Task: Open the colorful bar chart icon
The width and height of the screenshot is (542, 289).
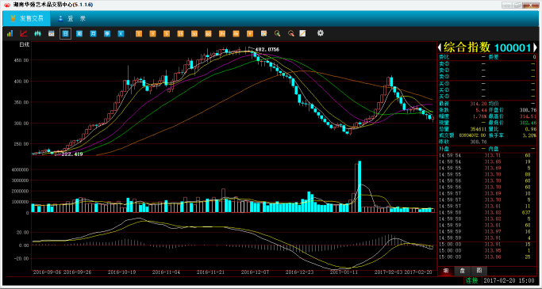Action: click(x=10, y=33)
